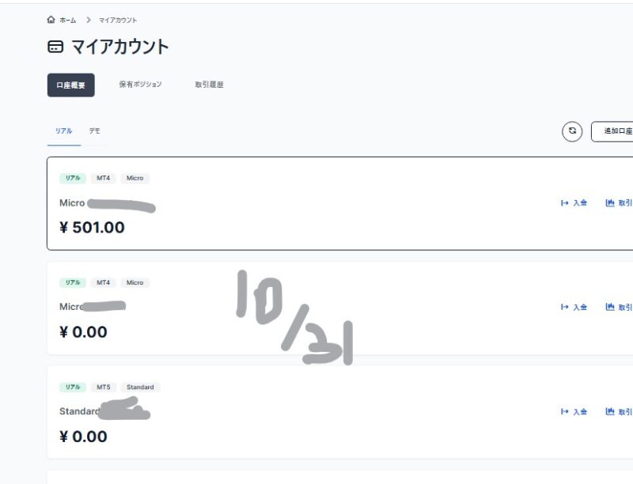633x484 pixels.
Task: Click 入金 link on second Micro account
Action: coord(580,308)
